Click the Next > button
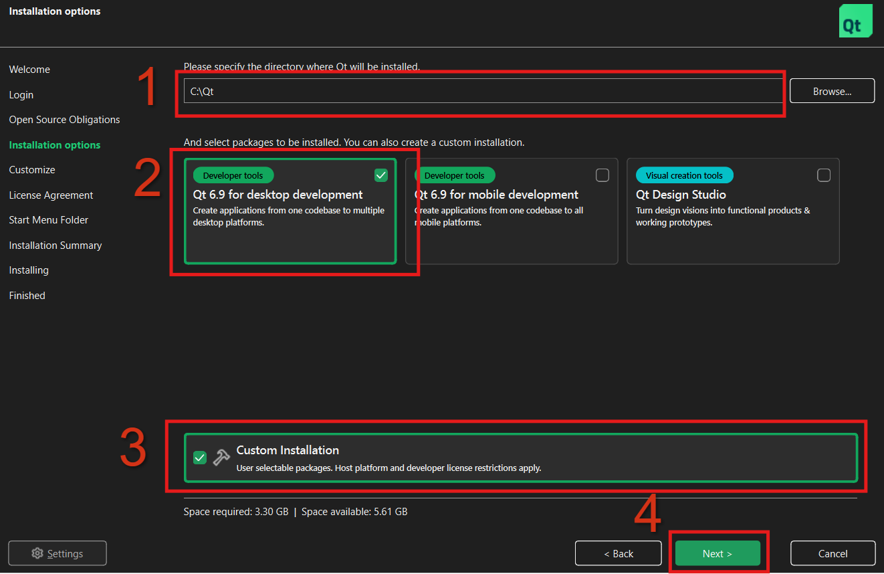 click(x=717, y=553)
